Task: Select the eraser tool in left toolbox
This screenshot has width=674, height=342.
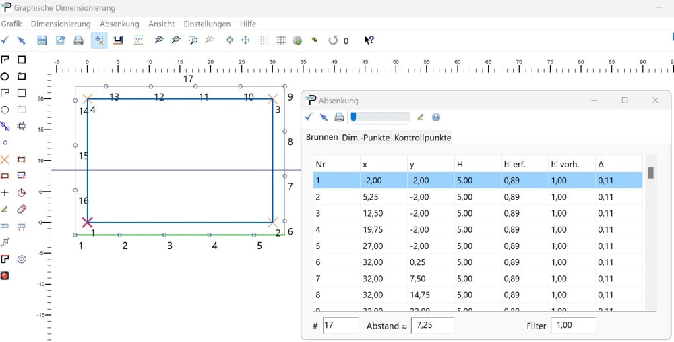Action: tap(22, 209)
